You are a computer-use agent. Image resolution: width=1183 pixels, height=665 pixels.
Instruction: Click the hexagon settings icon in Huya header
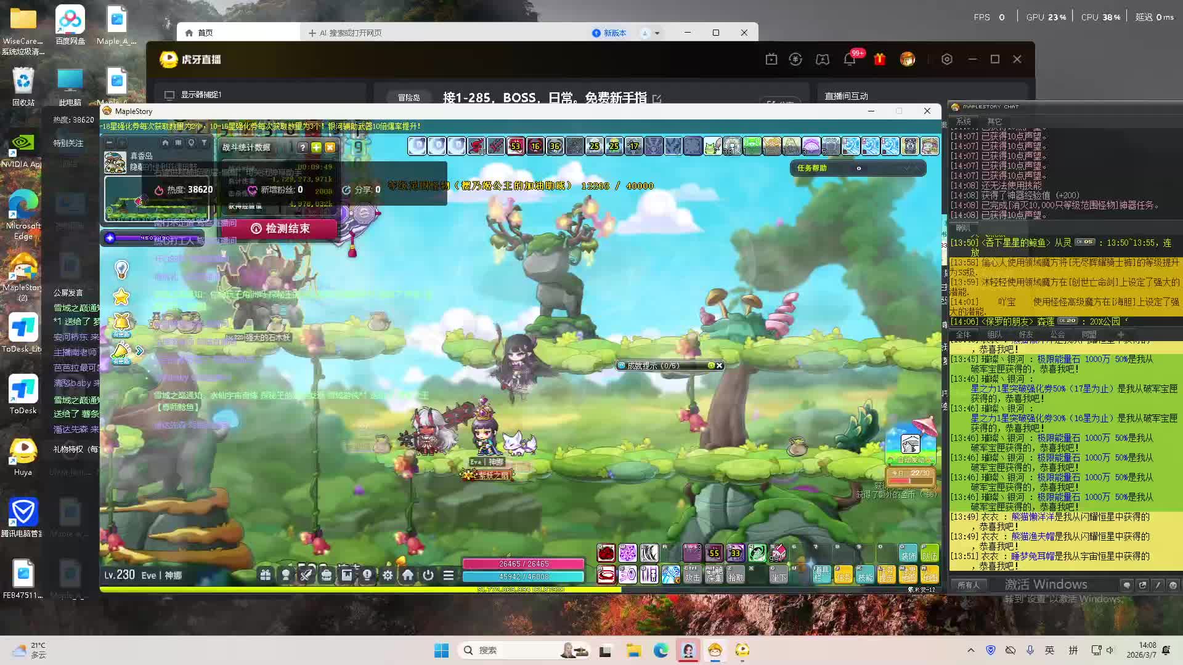[x=947, y=59]
